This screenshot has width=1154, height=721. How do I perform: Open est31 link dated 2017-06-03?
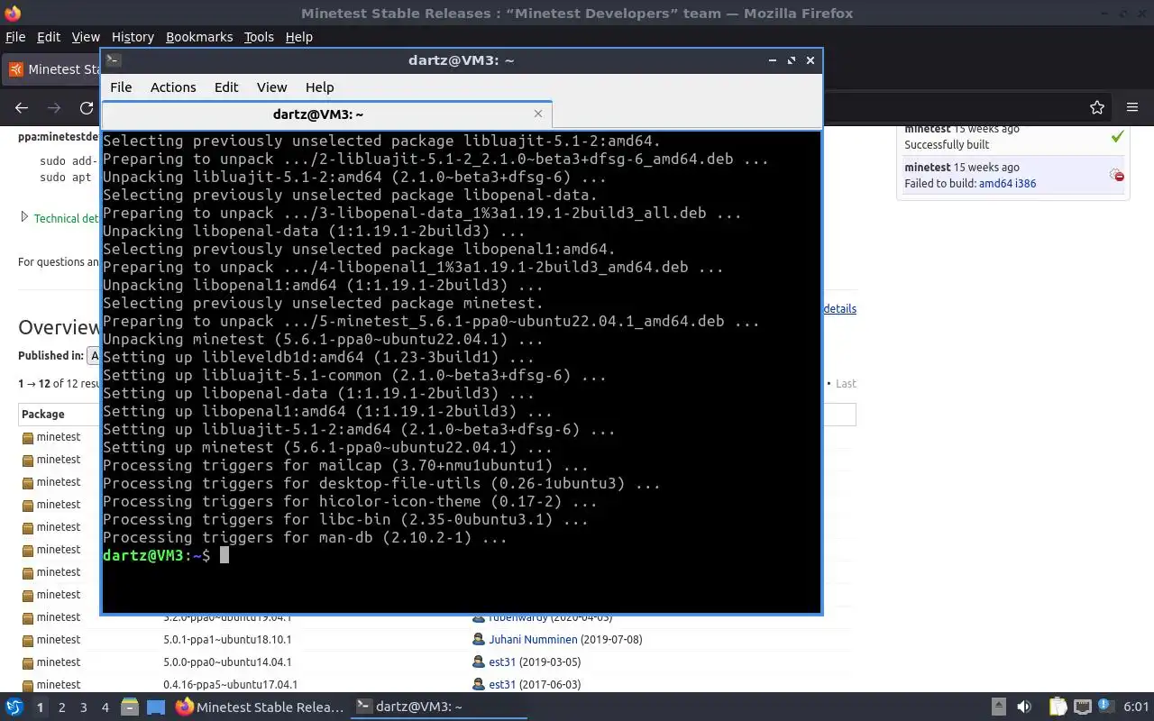click(x=502, y=685)
